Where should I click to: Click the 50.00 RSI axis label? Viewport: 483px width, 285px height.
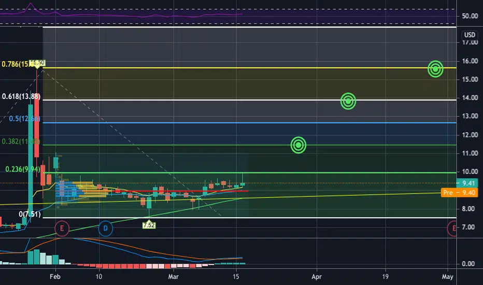click(470, 16)
